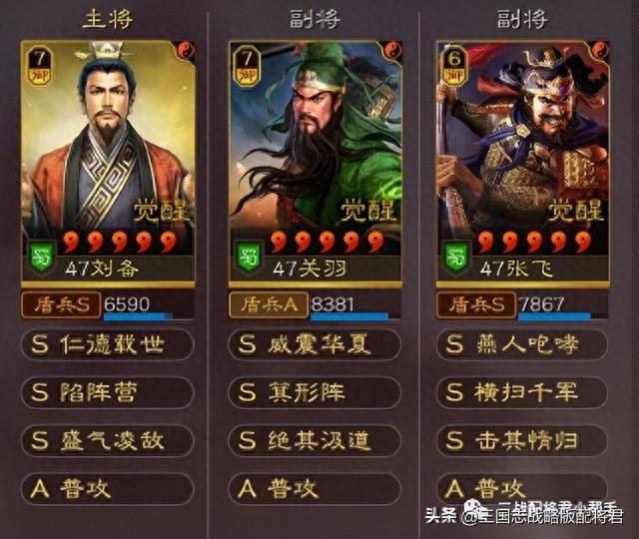The height and width of the screenshot is (539, 639).
Task: Click Guan Yu's blue troop count bar
Action: [x=349, y=315]
